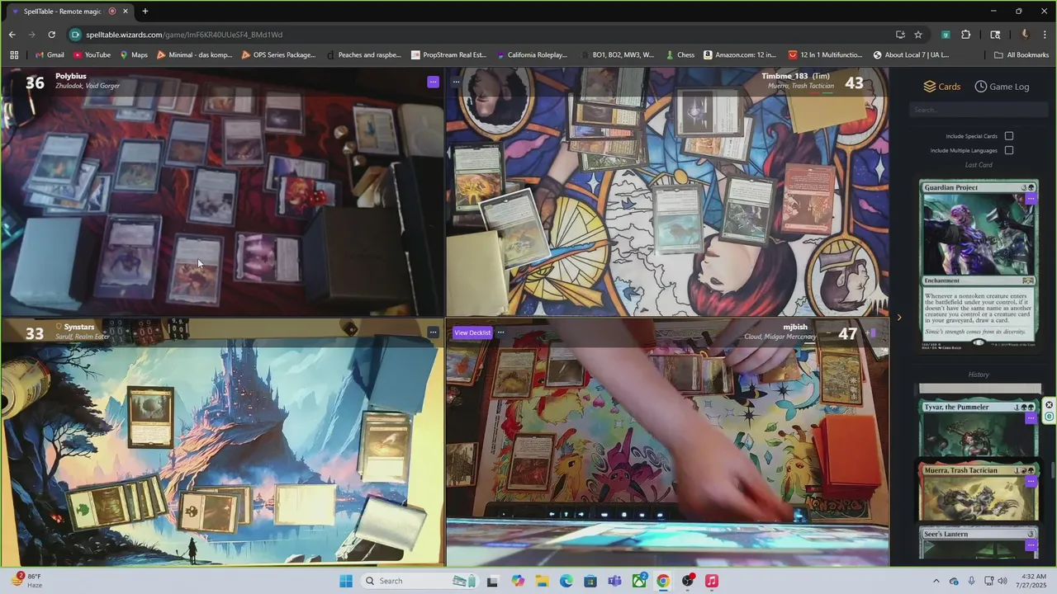
Task: Open Microsoft Edge from the taskbar
Action: 566,581
